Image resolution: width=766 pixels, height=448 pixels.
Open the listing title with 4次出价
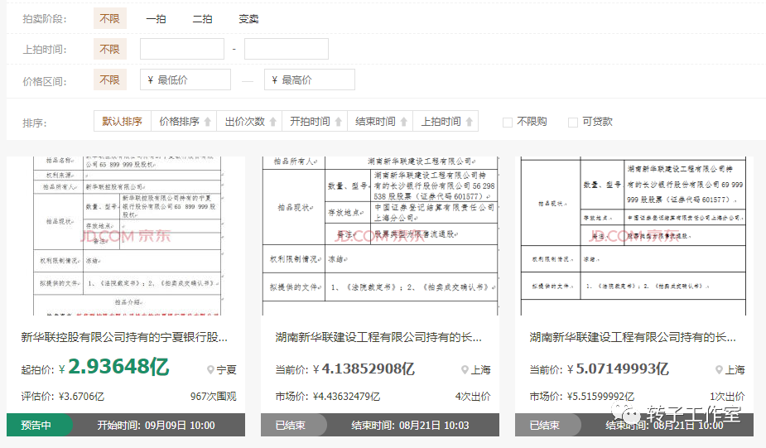coord(378,337)
